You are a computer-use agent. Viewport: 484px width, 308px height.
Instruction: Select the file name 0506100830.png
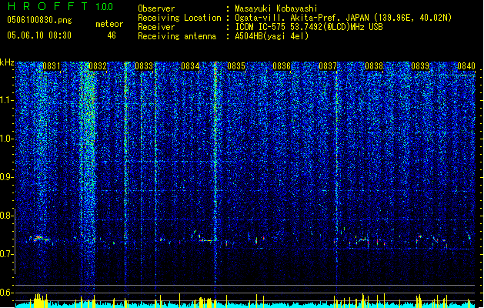pyautogui.click(x=39, y=20)
